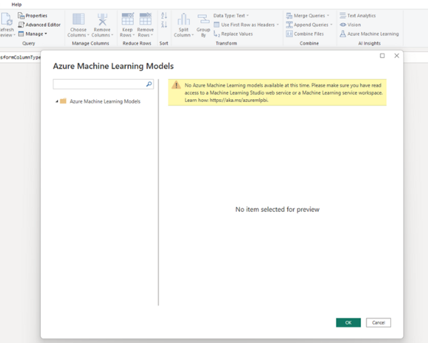Maximize the Azure Machine Learning Models dialog
The image size is (428, 343).
pos(382,56)
